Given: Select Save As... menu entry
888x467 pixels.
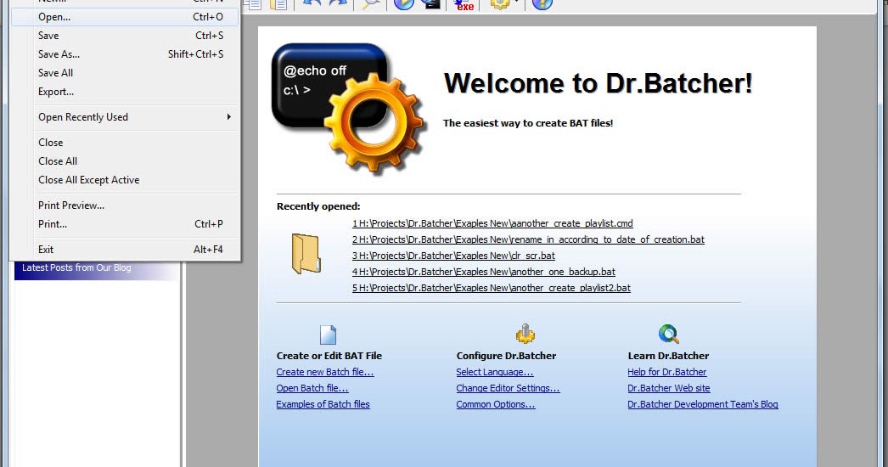Looking at the screenshot, I should point(125,54).
